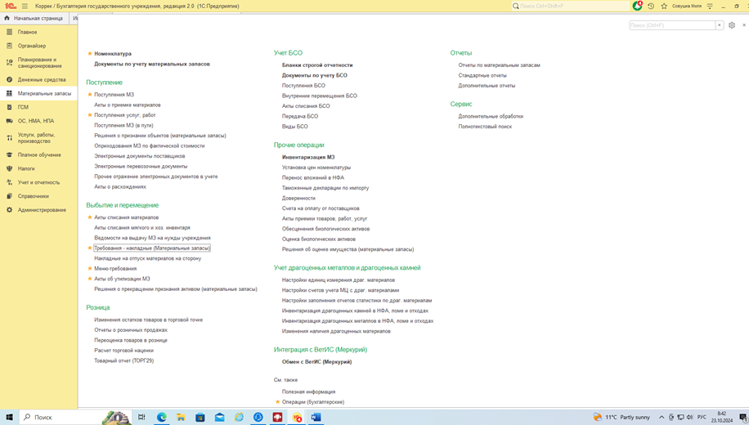Toggle favorite star next to Акты об утилизации МЗ
The height and width of the screenshot is (425, 749).
click(89, 279)
